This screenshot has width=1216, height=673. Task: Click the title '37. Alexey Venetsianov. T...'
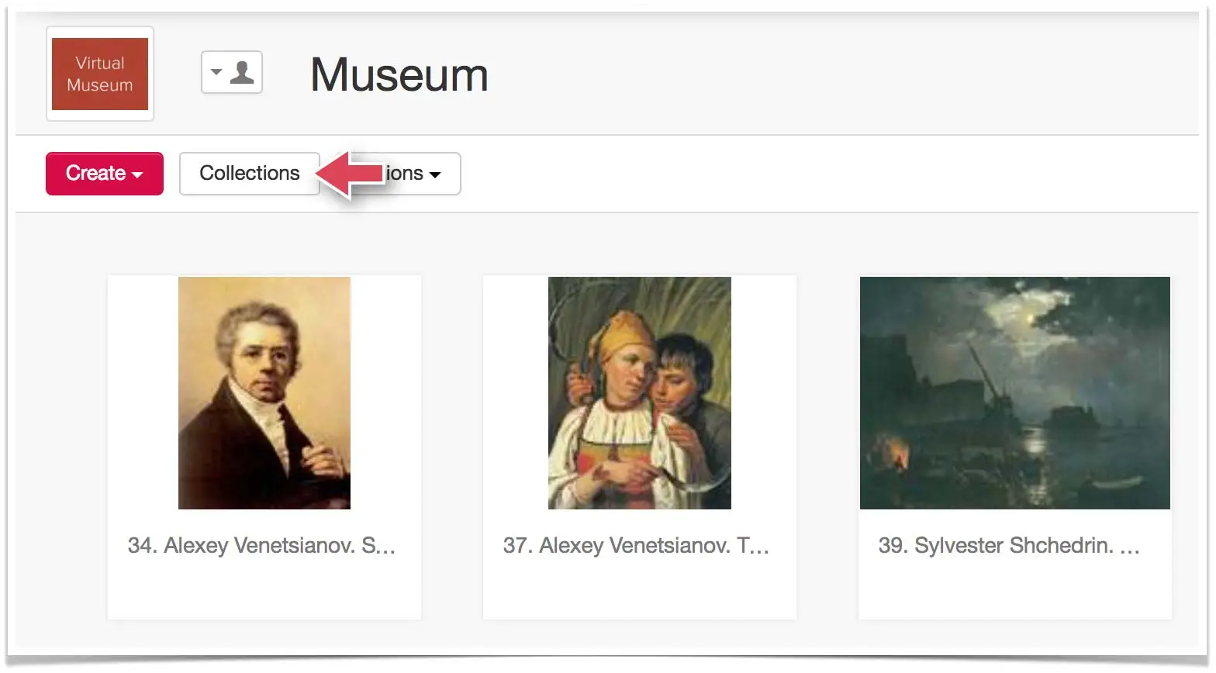click(636, 545)
